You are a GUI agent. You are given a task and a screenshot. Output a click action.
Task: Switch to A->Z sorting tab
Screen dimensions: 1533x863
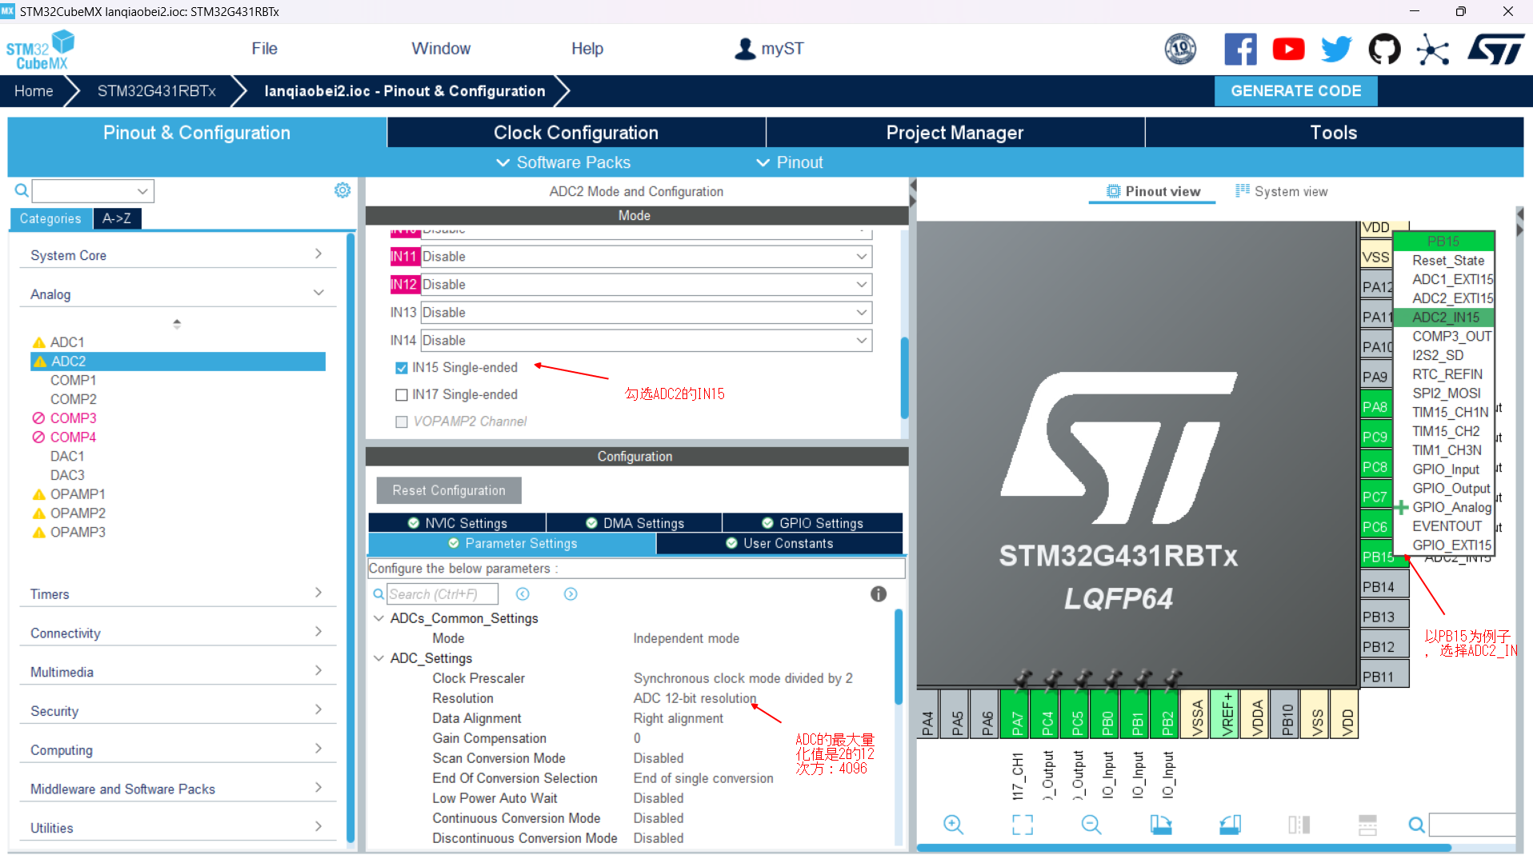point(117,218)
